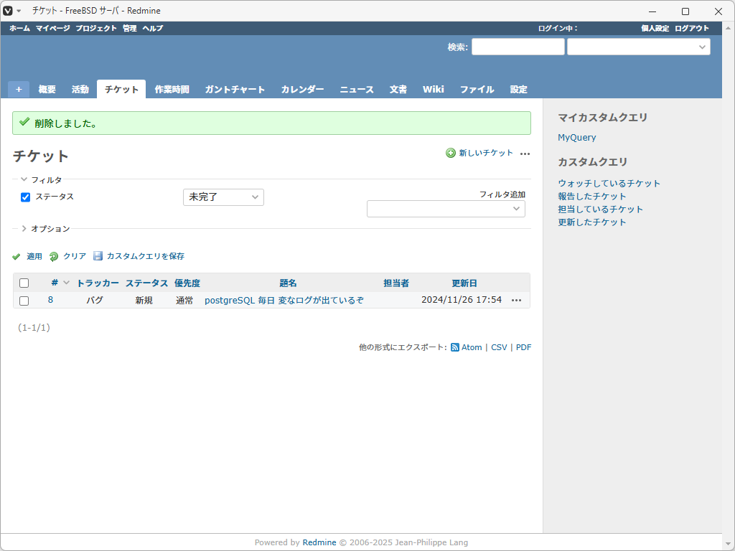Click ホーム in the top menu
Image resolution: width=735 pixels, height=551 pixels.
(x=19, y=28)
